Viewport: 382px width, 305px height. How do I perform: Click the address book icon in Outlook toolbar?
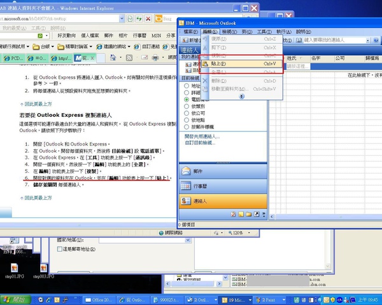click(x=299, y=40)
